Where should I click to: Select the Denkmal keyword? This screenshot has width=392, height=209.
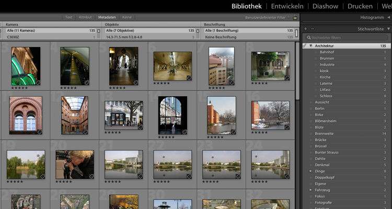tap(322, 165)
